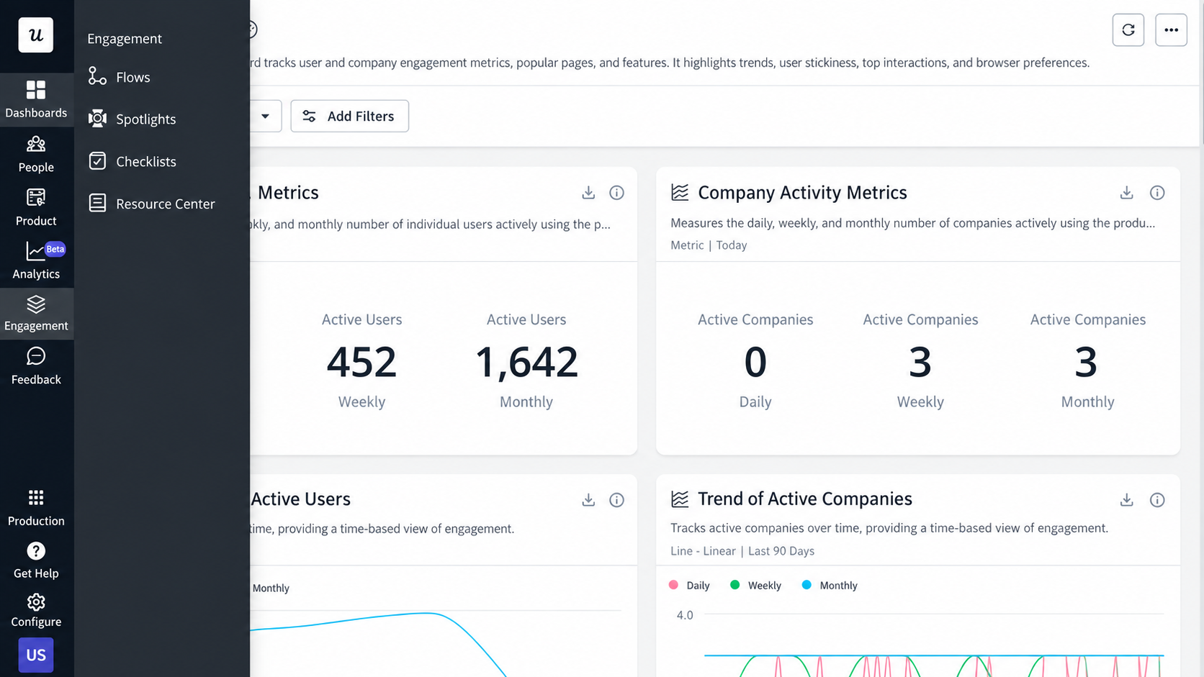Open the Product section
The image size is (1204, 677).
(x=36, y=207)
